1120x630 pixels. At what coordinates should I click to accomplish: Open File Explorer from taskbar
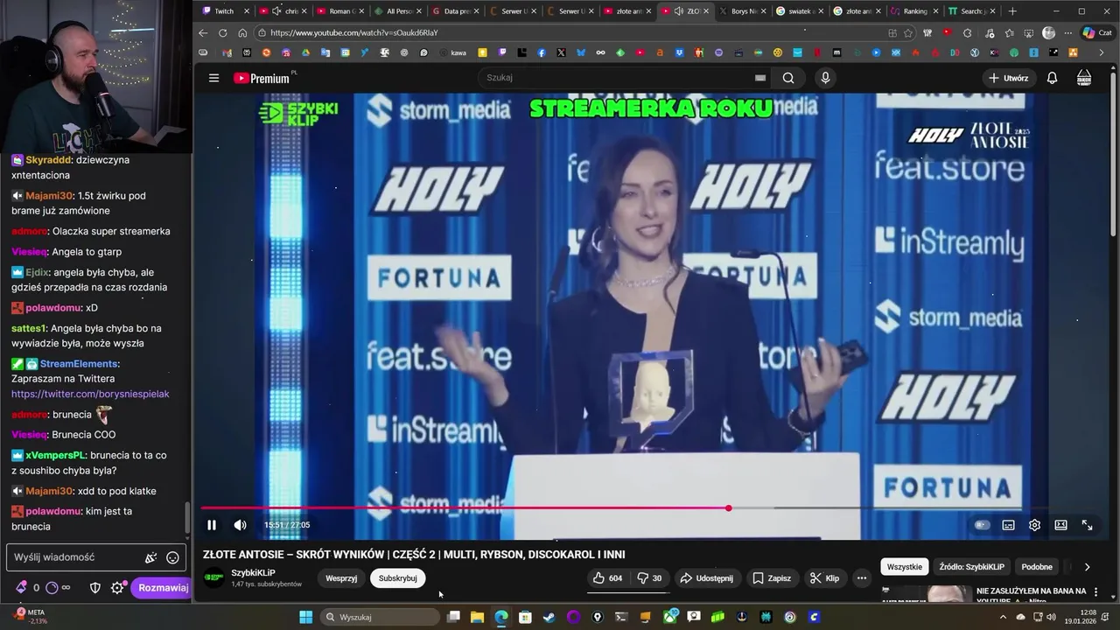[x=477, y=617]
